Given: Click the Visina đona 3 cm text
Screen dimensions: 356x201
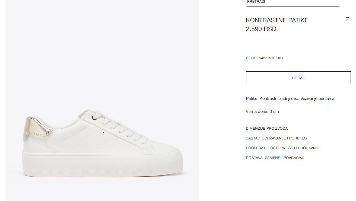Looking at the screenshot, I should (x=262, y=111).
